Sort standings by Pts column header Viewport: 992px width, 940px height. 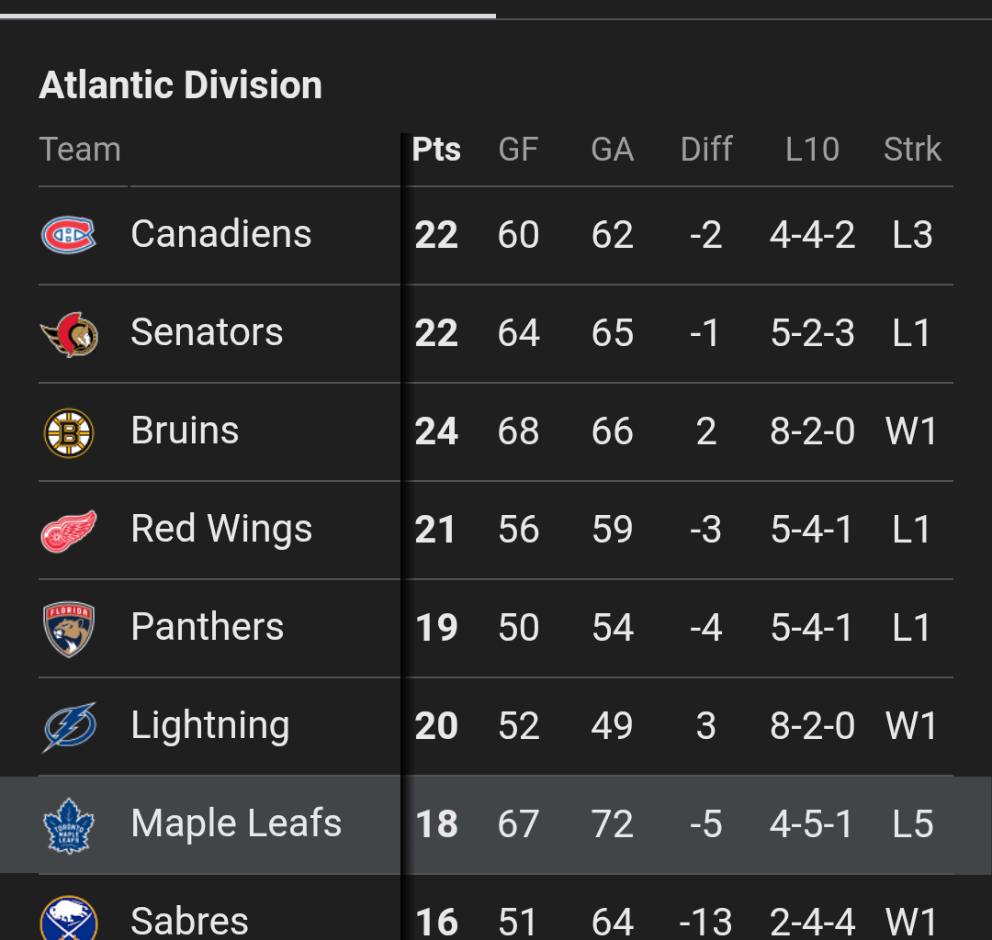436,150
